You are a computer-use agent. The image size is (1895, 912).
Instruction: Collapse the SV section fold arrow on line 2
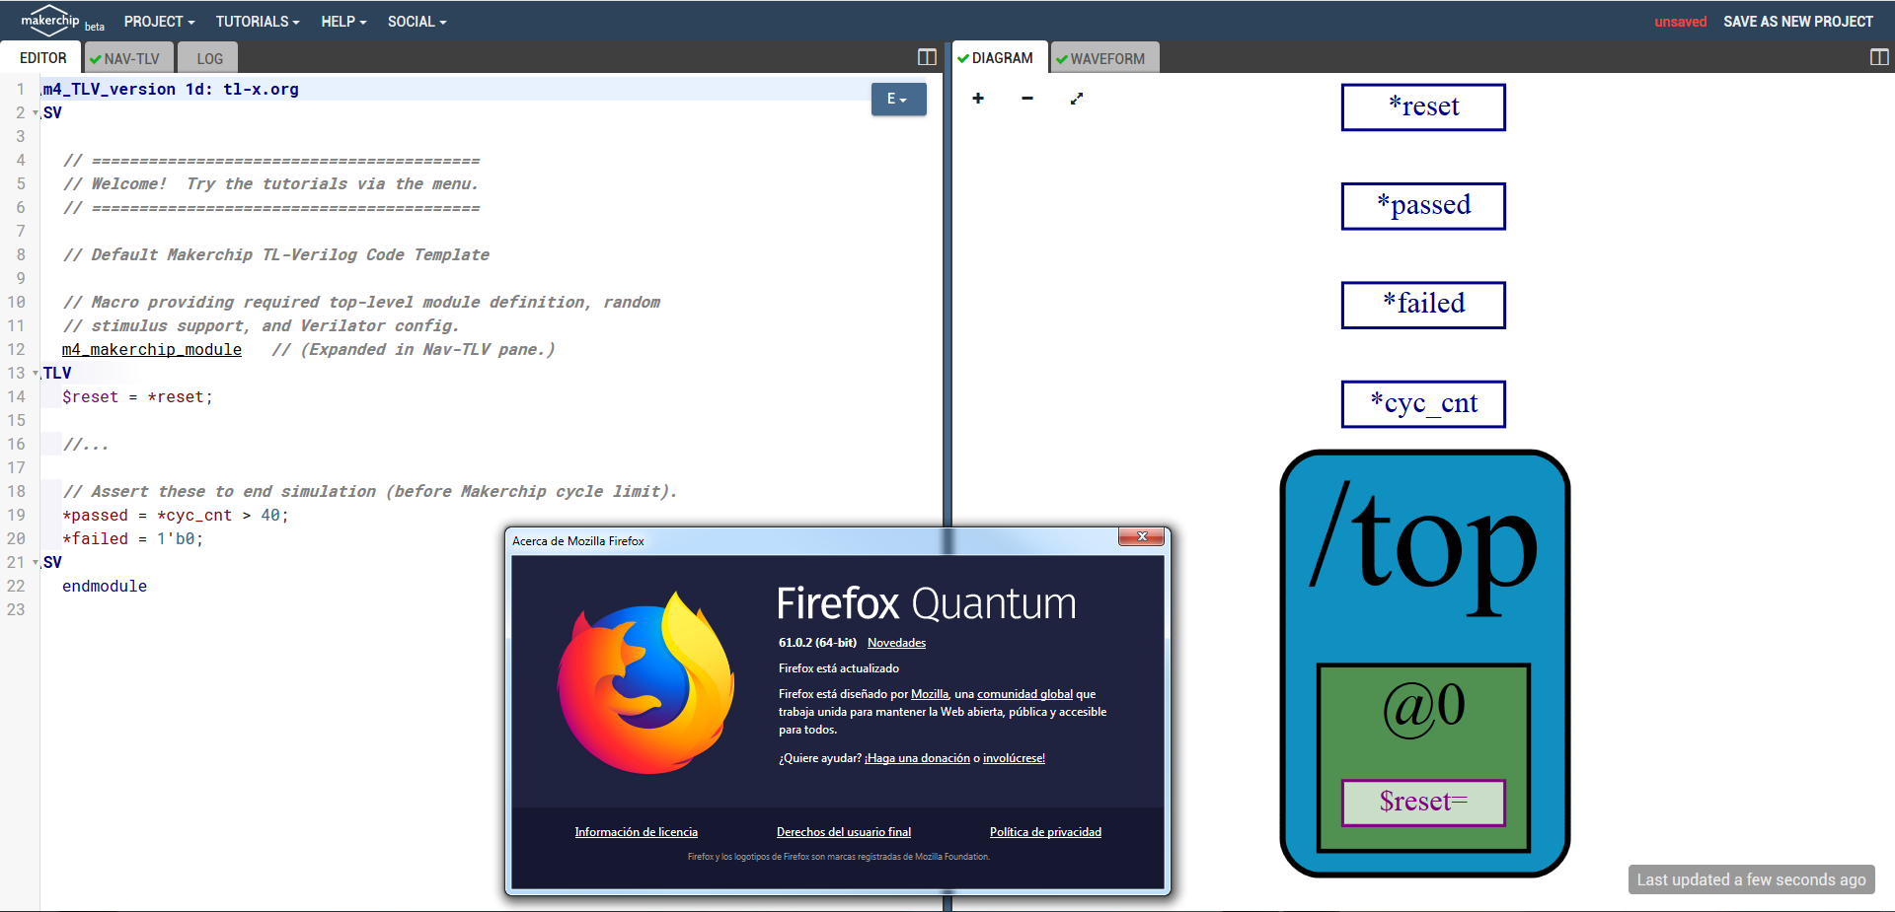coord(36,113)
